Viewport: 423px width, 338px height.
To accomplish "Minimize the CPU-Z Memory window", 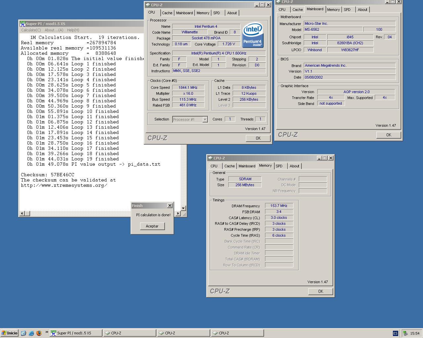I will pyautogui.click(x=319, y=158).
